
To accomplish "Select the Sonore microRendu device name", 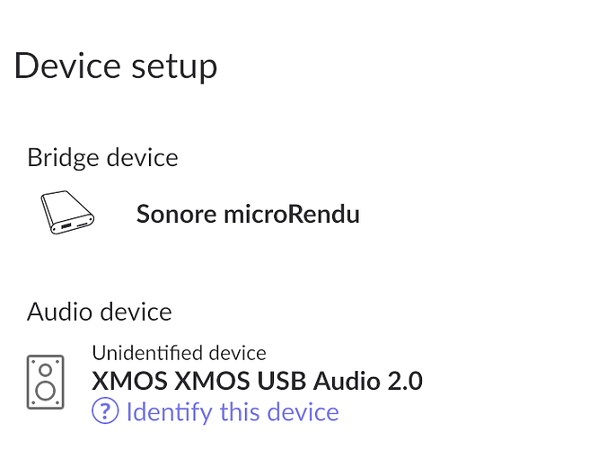I will pyautogui.click(x=248, y=214).
